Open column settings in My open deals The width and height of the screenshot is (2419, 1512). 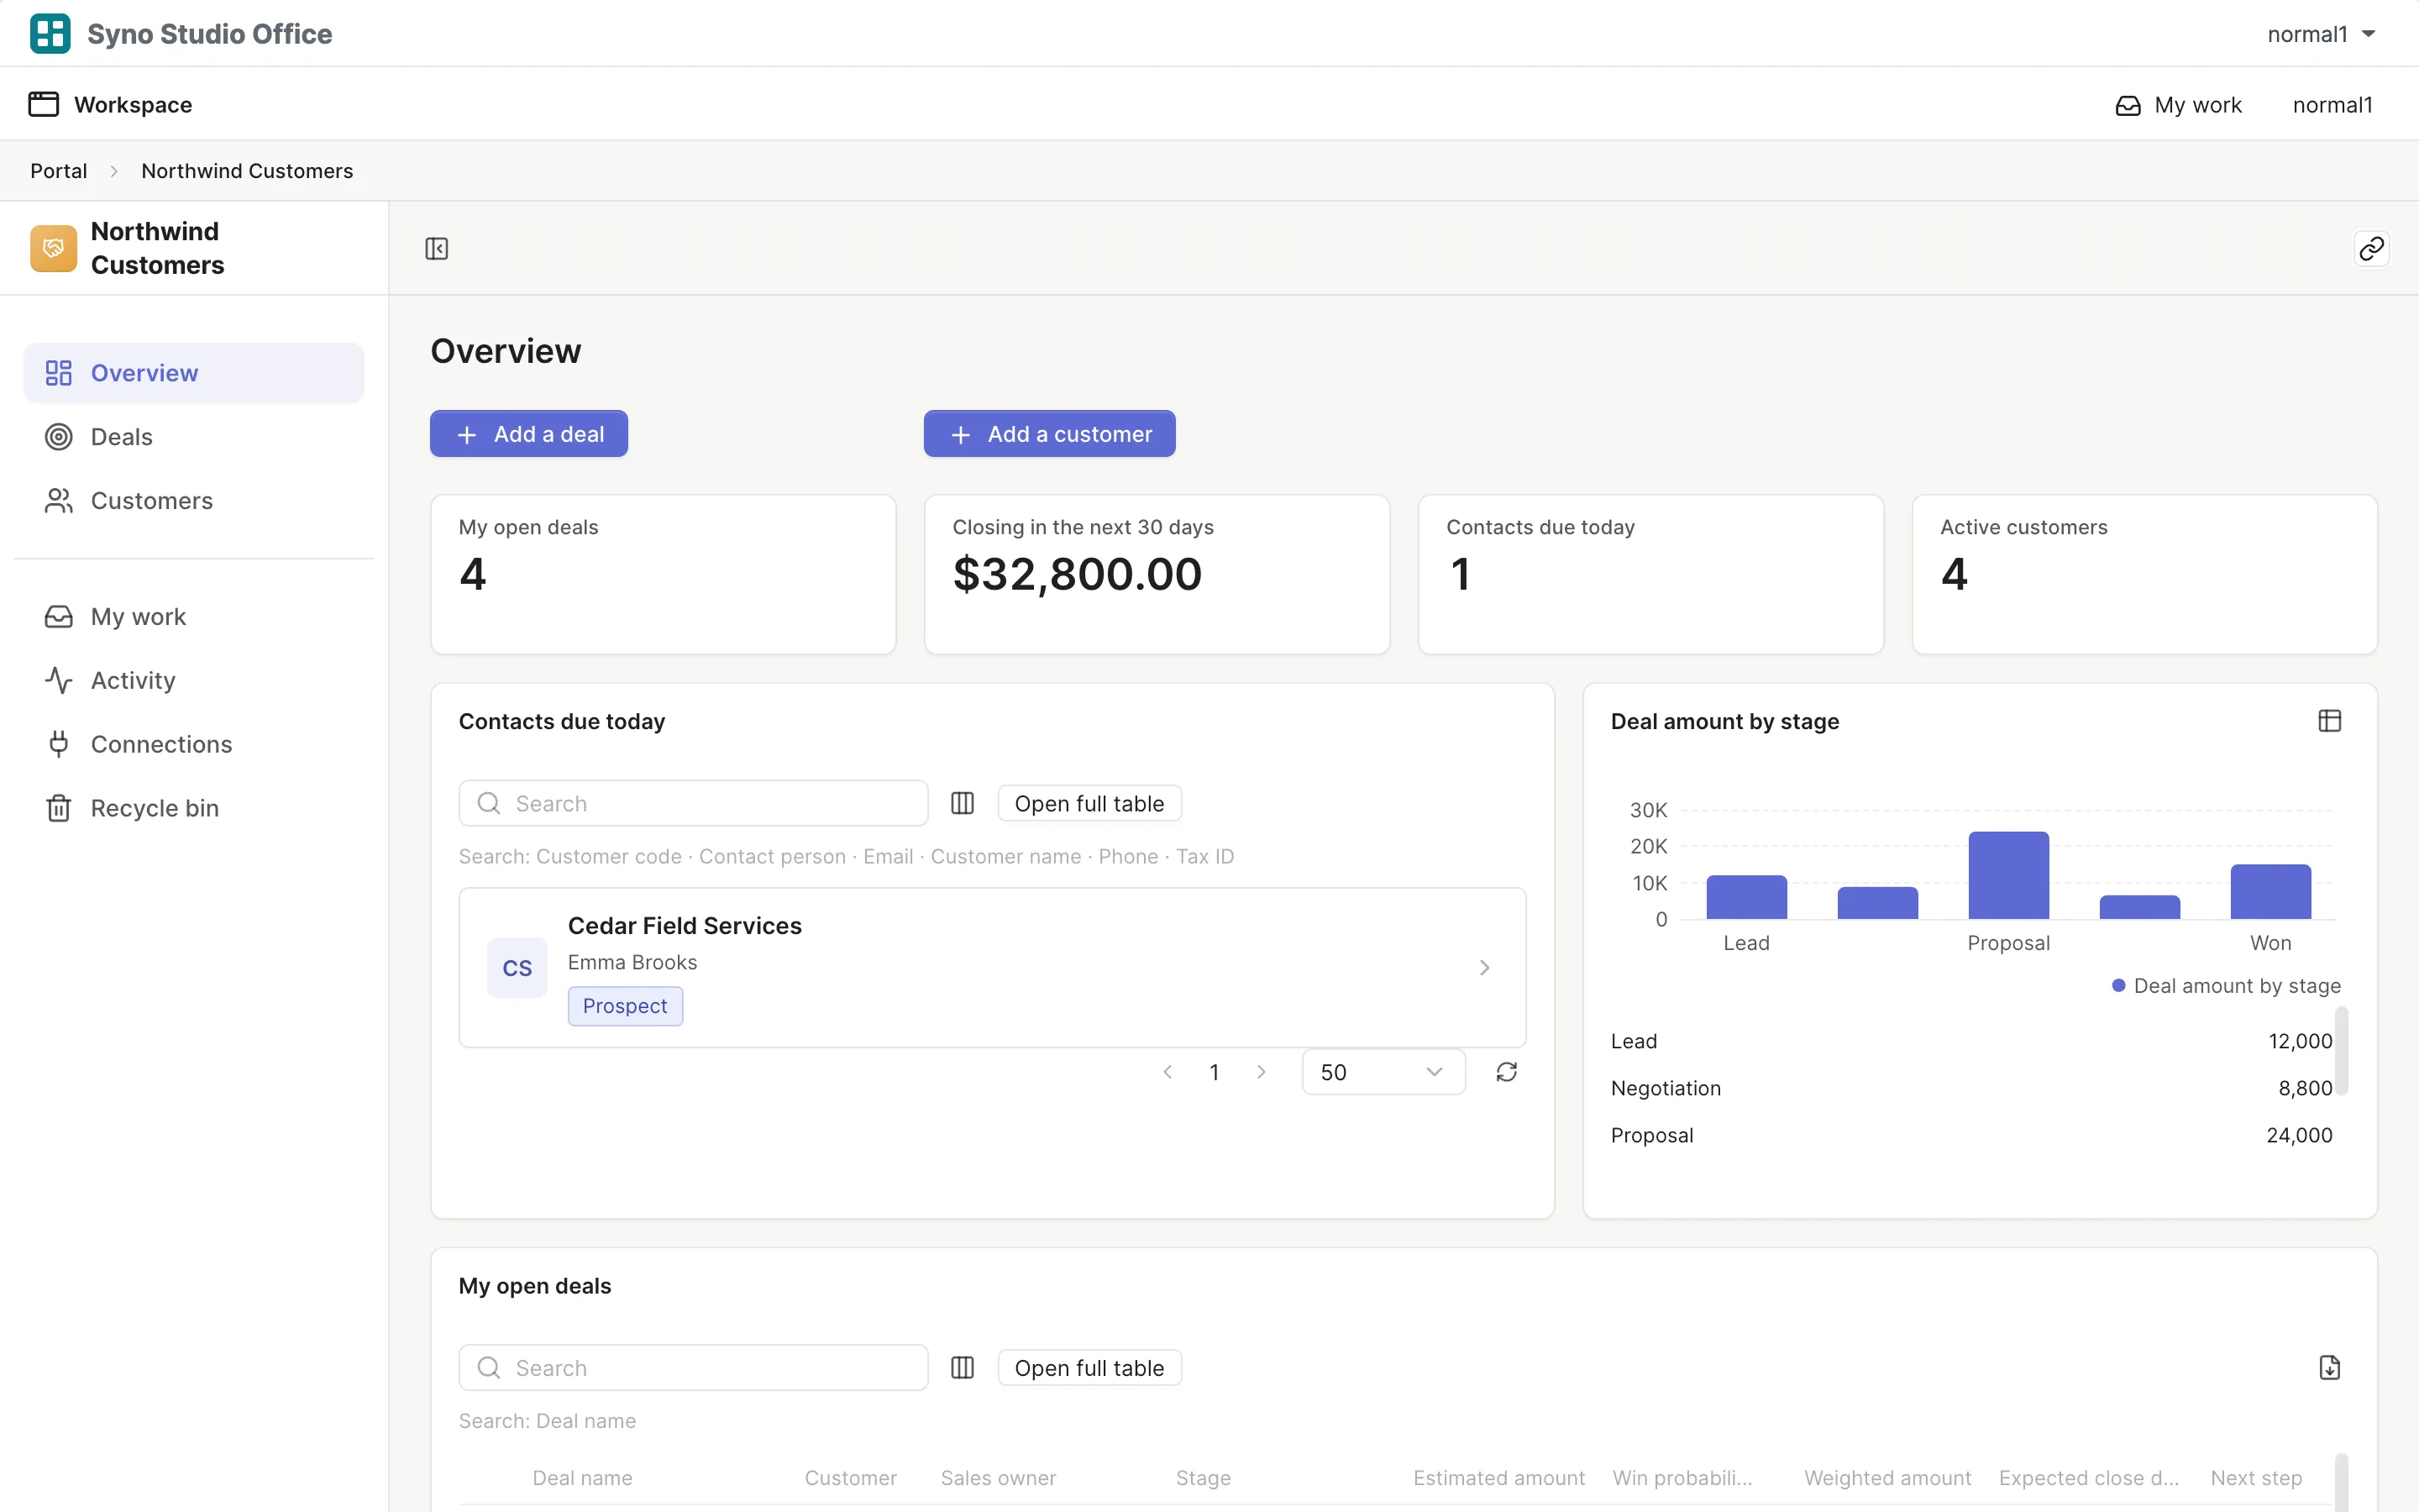coord(963,1367)
